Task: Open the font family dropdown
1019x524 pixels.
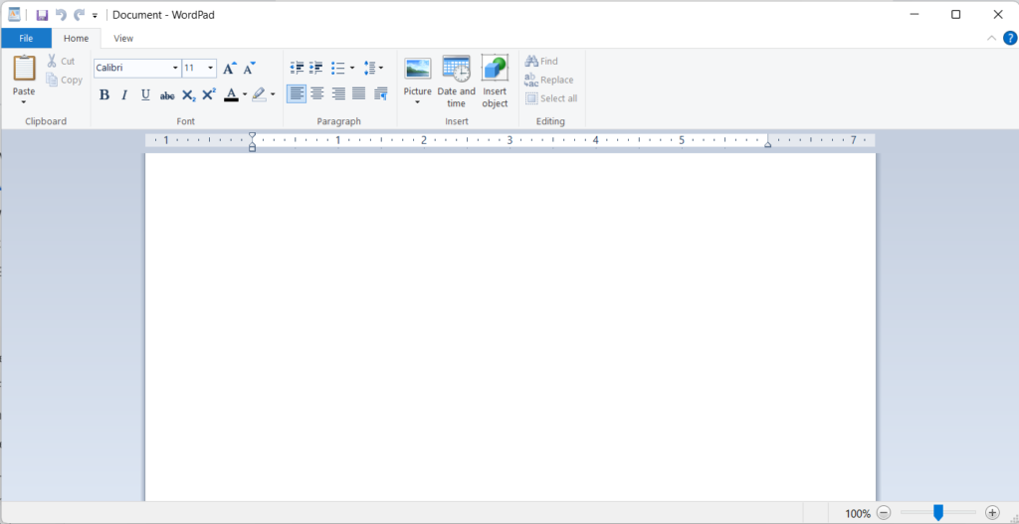Action: pos(175,69)
